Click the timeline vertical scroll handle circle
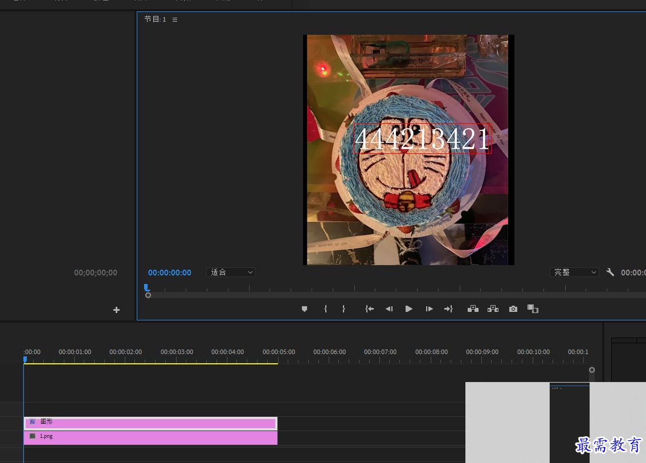This screenshot has width=646, height=463. [x=592, y=370]
